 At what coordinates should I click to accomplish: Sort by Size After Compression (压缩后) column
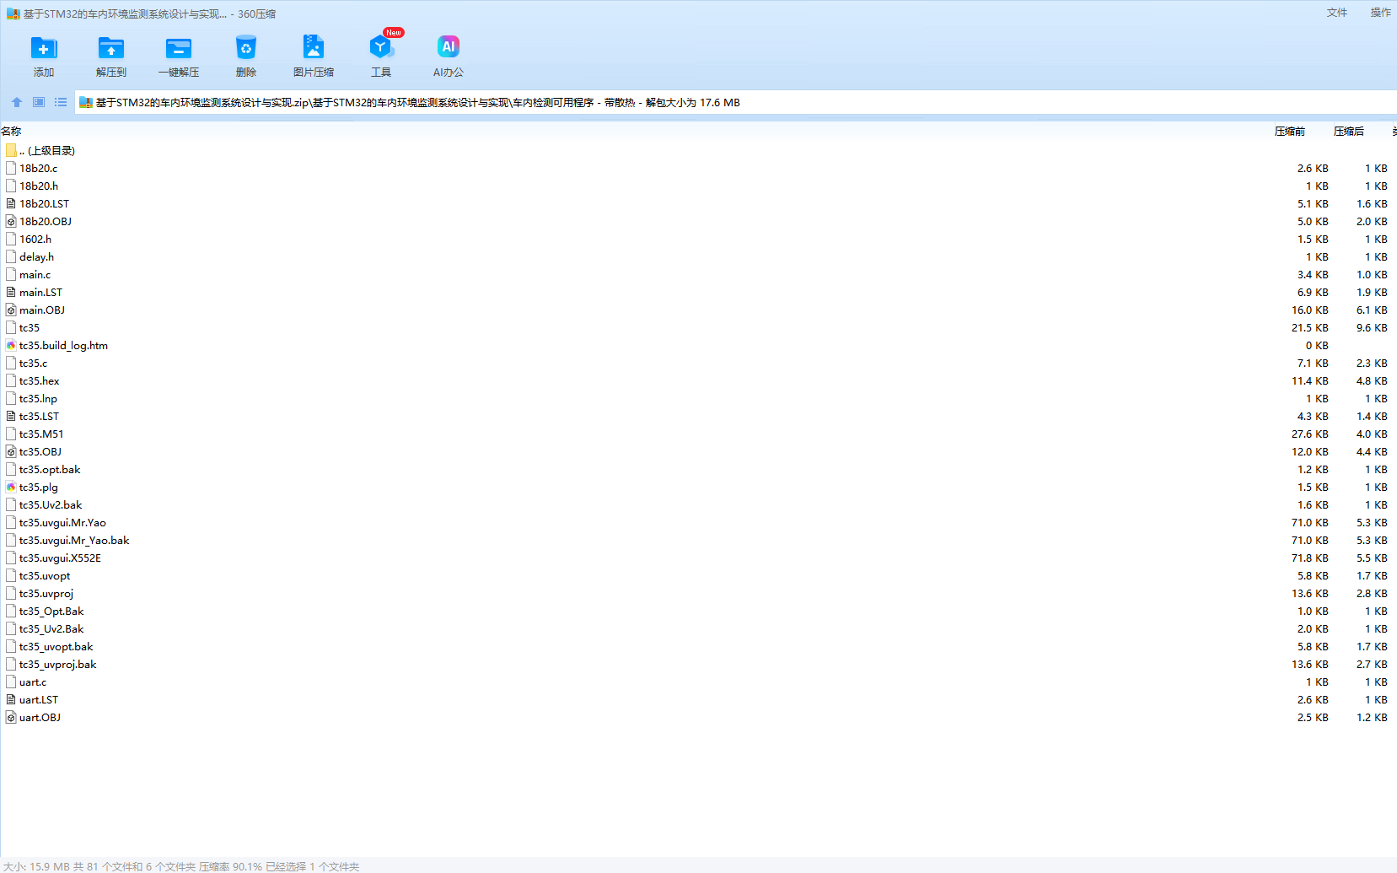tap(1348, 132)
